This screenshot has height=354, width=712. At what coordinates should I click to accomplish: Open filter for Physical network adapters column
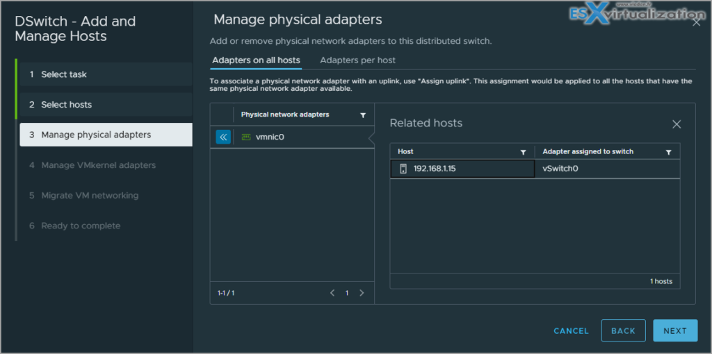pos(362,115)
